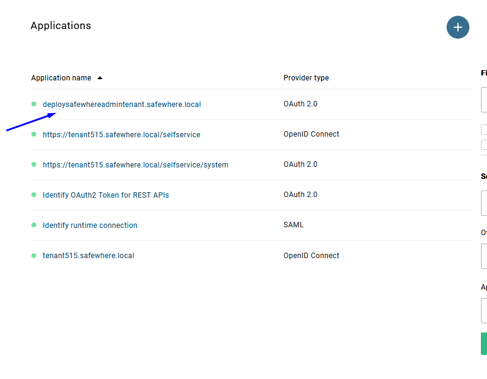
Task: Open the selfservice/system OAuth 2.0 application
Action: [135, 165]
